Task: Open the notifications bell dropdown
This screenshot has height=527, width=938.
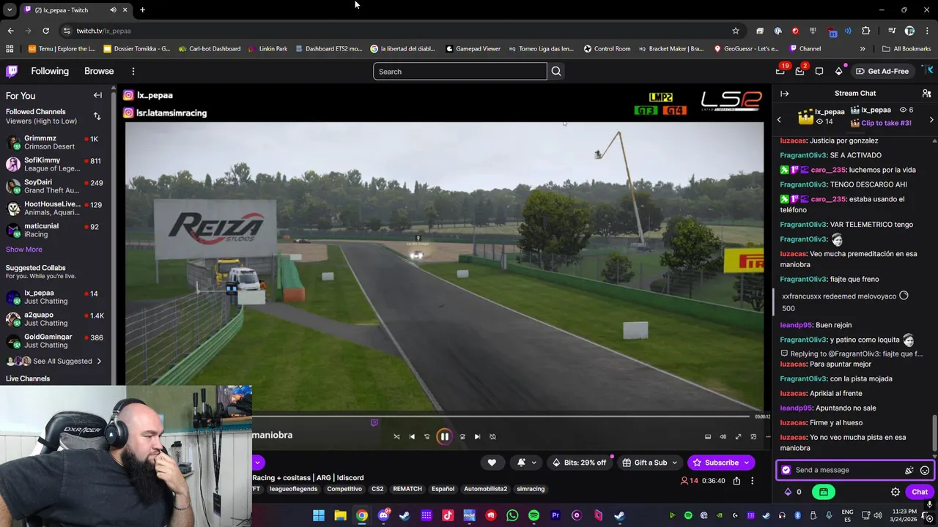Action: tap(526, 463)
